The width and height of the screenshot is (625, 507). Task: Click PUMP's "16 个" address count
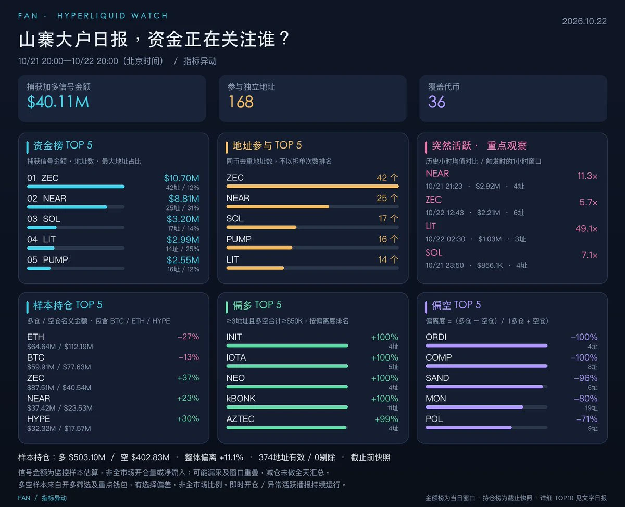coord(388,239)
